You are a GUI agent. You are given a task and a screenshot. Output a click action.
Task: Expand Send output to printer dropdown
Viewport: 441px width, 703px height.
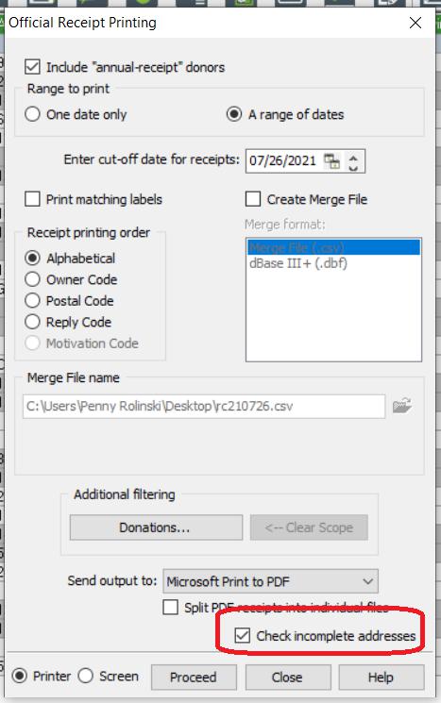pos(270,581)
